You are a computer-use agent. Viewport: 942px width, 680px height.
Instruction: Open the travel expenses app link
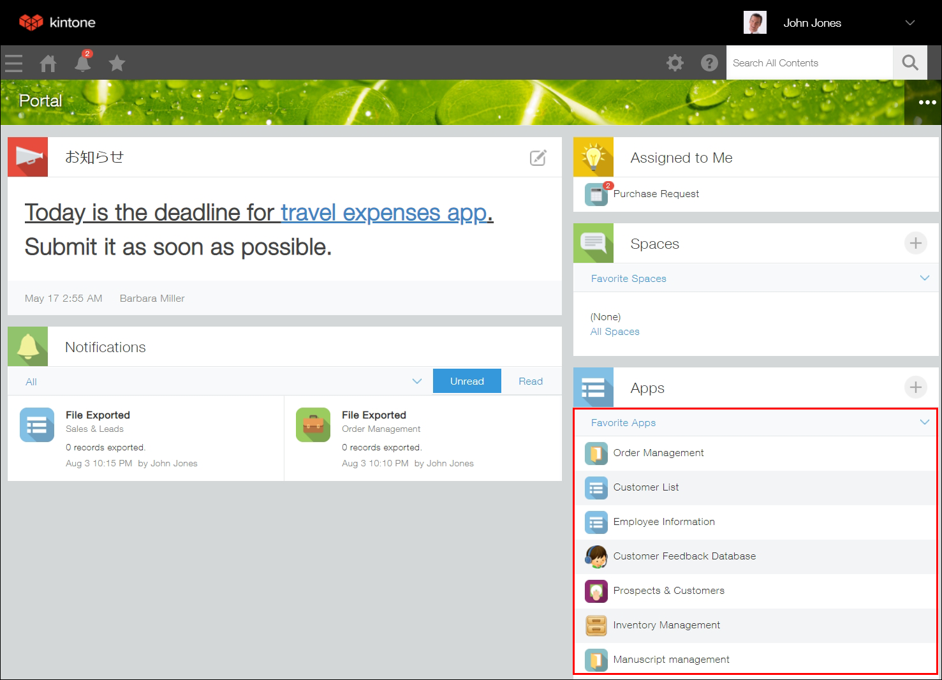[383, 212]
